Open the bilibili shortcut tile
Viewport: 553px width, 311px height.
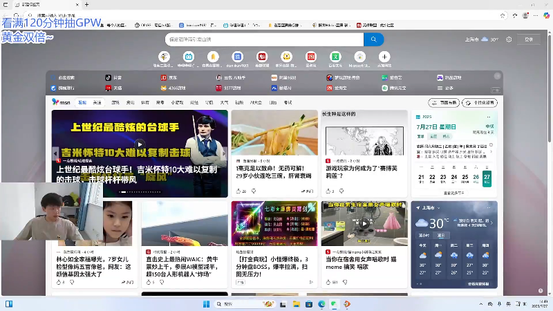point(189,57)
